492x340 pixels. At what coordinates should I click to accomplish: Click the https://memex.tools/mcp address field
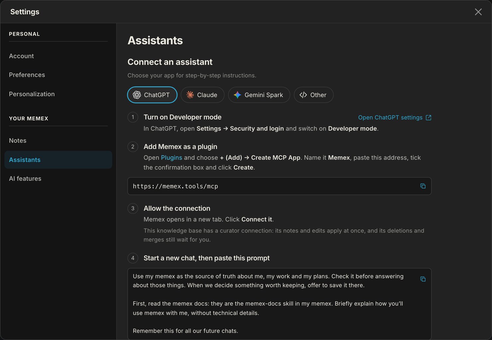[279, 186]
